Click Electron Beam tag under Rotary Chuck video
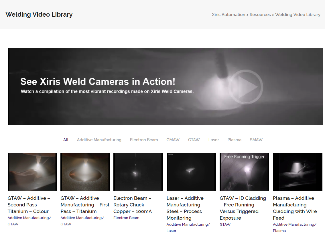 pyautogui.click(x=126, y=218)
